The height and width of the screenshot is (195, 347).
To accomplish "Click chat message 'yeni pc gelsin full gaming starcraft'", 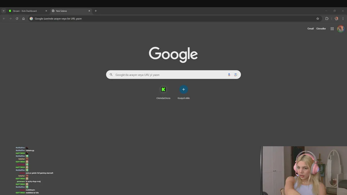I will point(39,173).
